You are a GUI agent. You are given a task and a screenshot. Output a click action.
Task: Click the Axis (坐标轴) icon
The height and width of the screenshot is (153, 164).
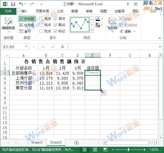pyautogui.click(x=112, y=21)
